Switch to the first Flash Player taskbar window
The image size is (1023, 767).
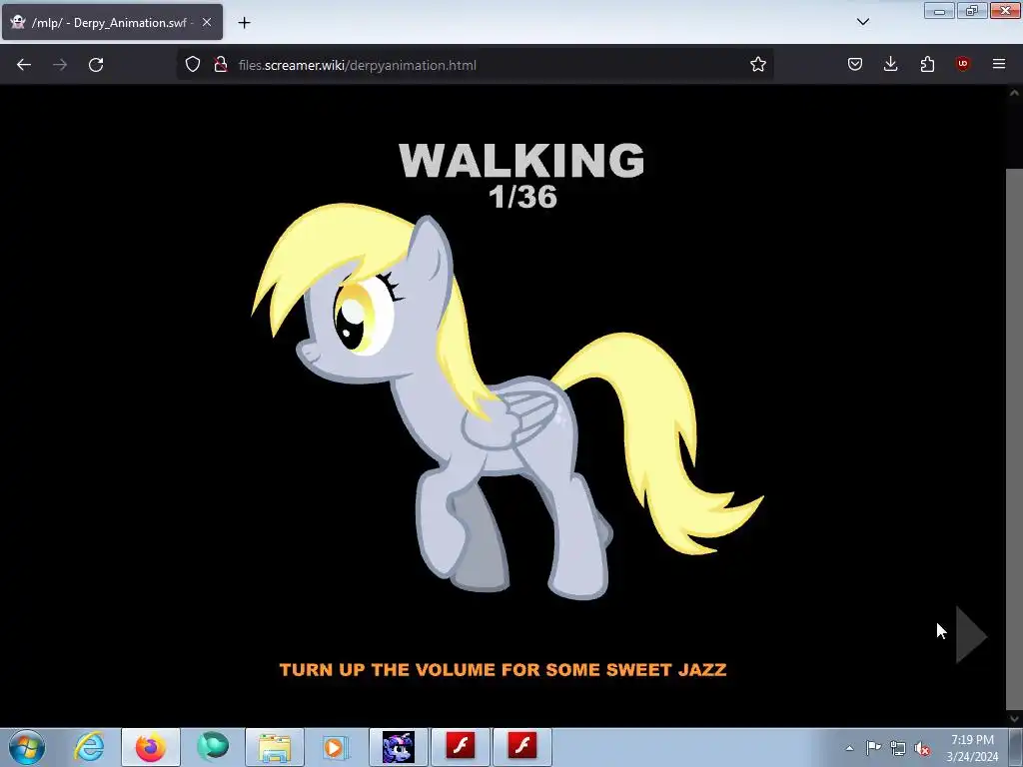[x=460, y=747]
